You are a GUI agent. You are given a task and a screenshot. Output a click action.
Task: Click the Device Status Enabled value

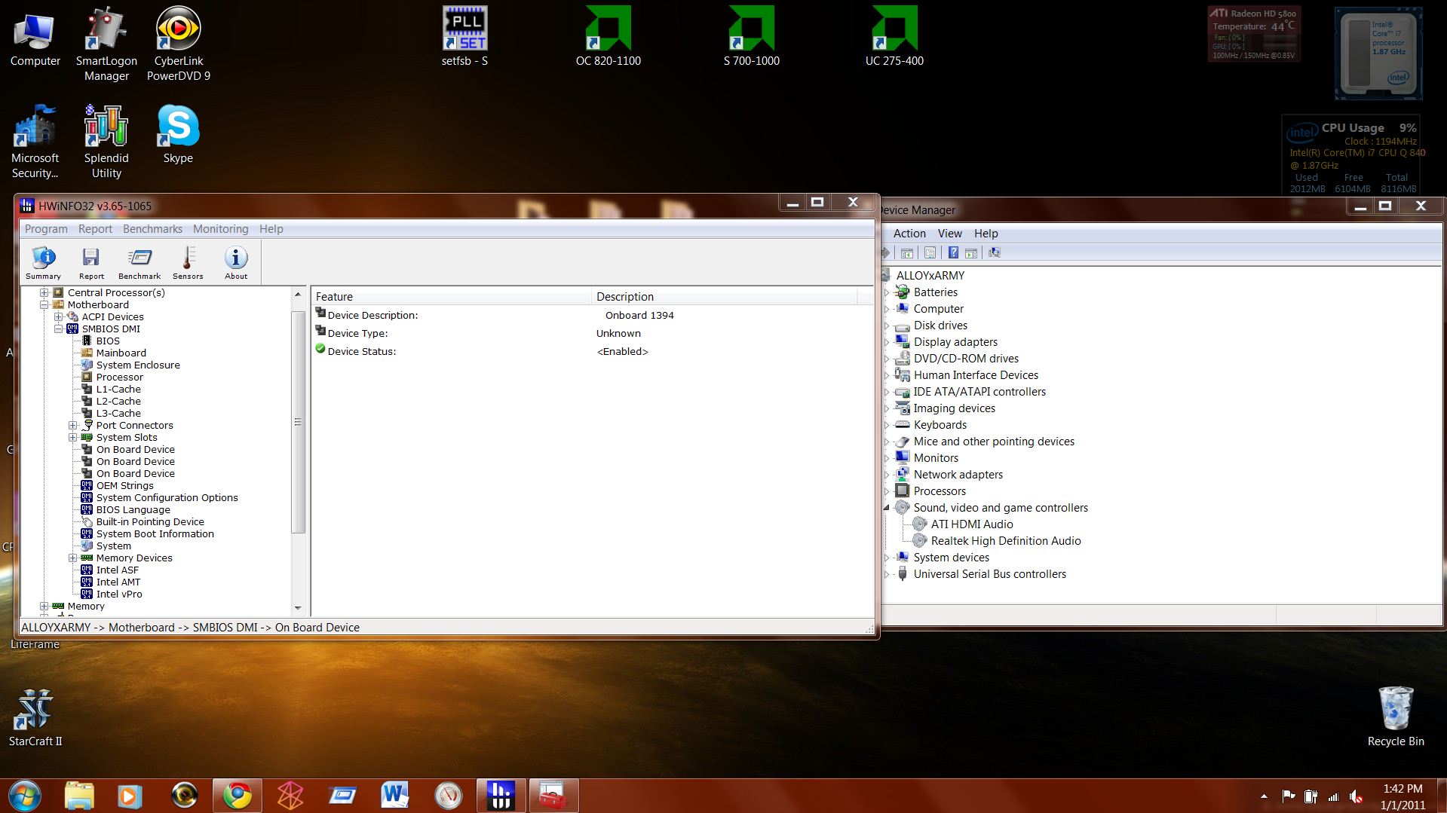click(x=622, y=351)
